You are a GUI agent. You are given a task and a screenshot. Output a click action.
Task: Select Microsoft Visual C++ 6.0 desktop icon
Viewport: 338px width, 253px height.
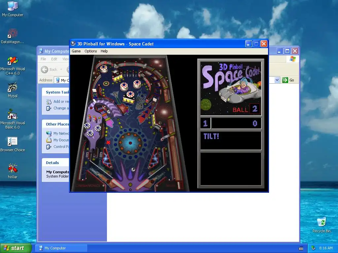[13, 66]
